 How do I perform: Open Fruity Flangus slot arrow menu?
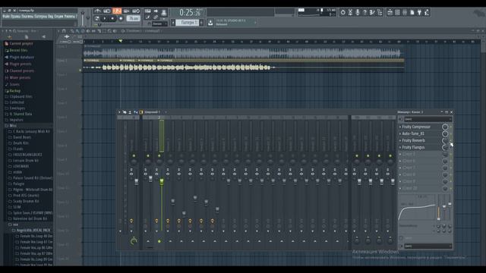400,147
